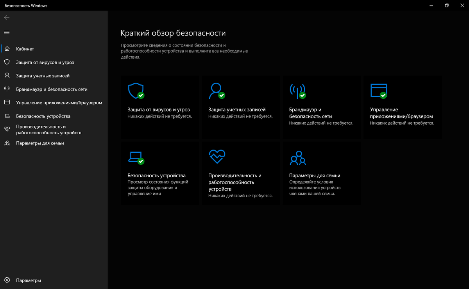
Task: Click the large browser window tile icon
Action: point(378,91)
